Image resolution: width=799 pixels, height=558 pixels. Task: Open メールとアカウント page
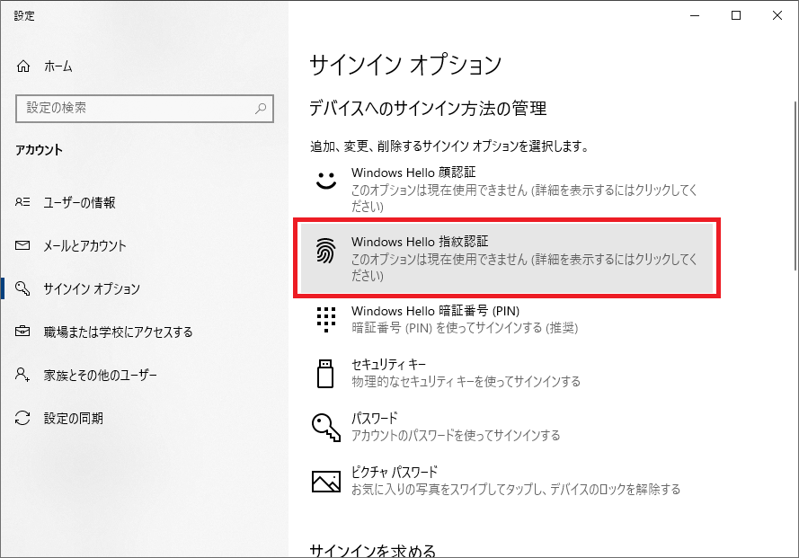[84, 245]
